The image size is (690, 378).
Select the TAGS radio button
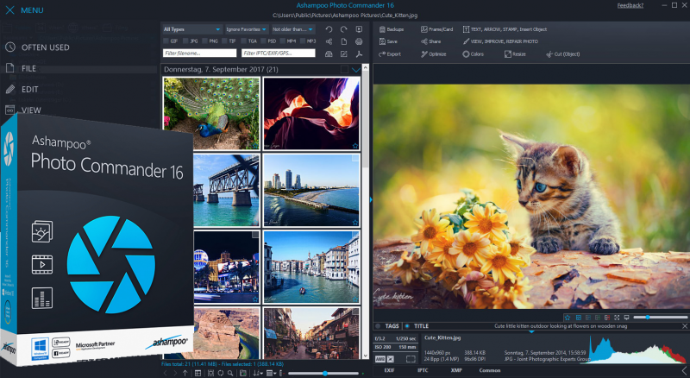click(378, 326)
